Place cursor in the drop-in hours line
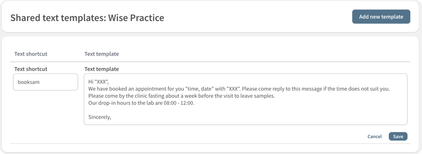422x154 pixels. pyautogui.click(x=141, y=103)
